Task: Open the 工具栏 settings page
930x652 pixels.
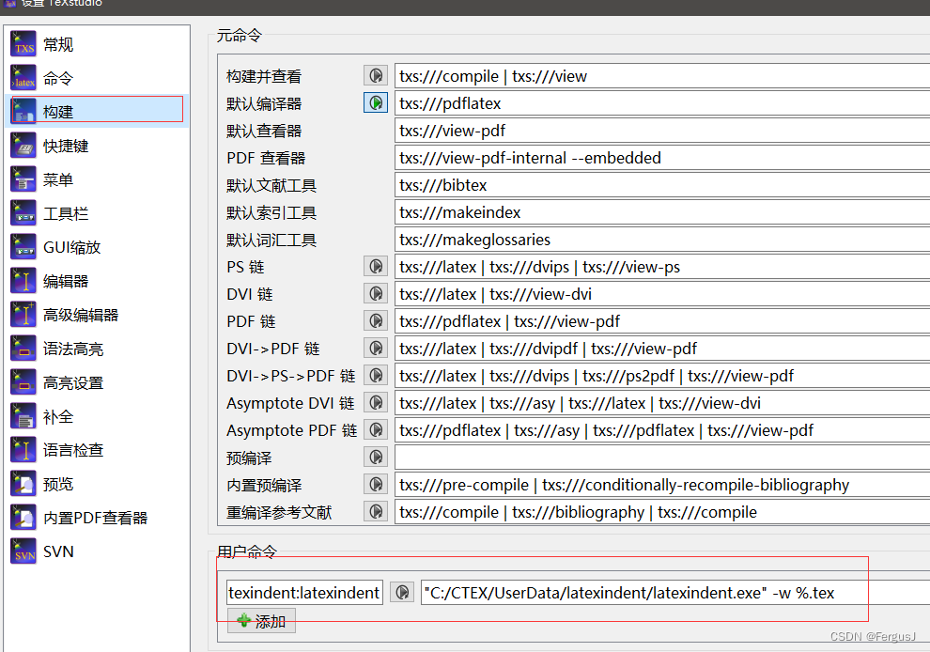Action: coord(98,213)
